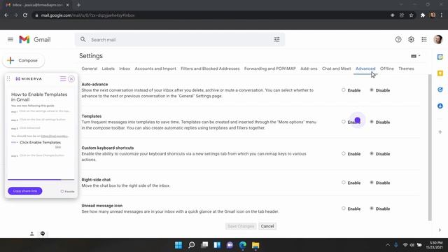Viewport: 448px width, 252px height.
Task: Enable Auto-advance
Action: point(344,90)
